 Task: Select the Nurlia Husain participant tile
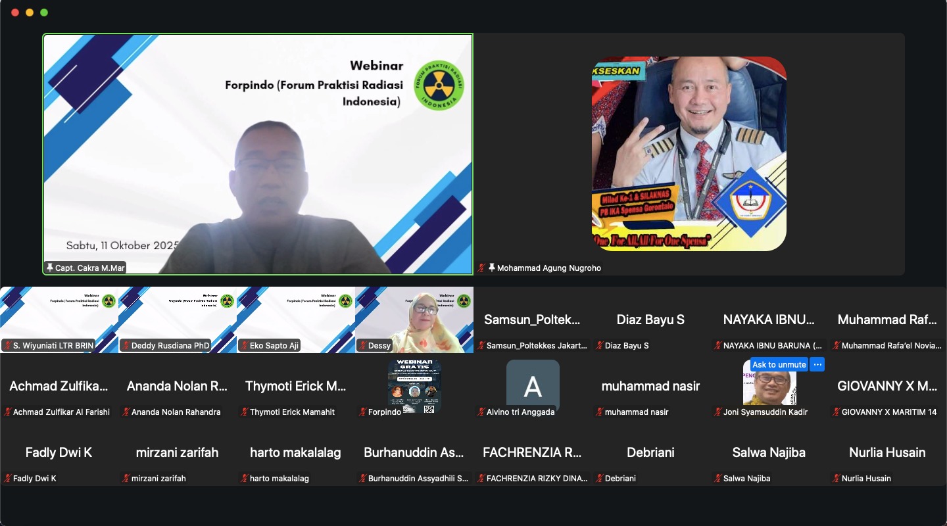tap(887, 453)
